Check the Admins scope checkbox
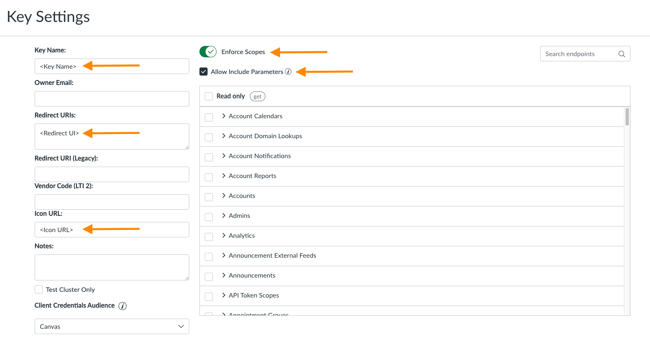Viewport: 650px width, 354px height. click(x=209, y=217)
